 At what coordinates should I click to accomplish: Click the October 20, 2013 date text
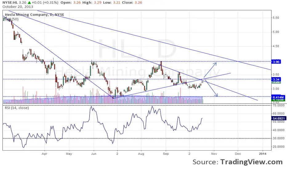[x=18, y=7]
